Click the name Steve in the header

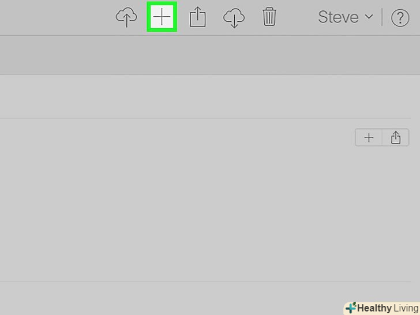(x=338, y=17)
